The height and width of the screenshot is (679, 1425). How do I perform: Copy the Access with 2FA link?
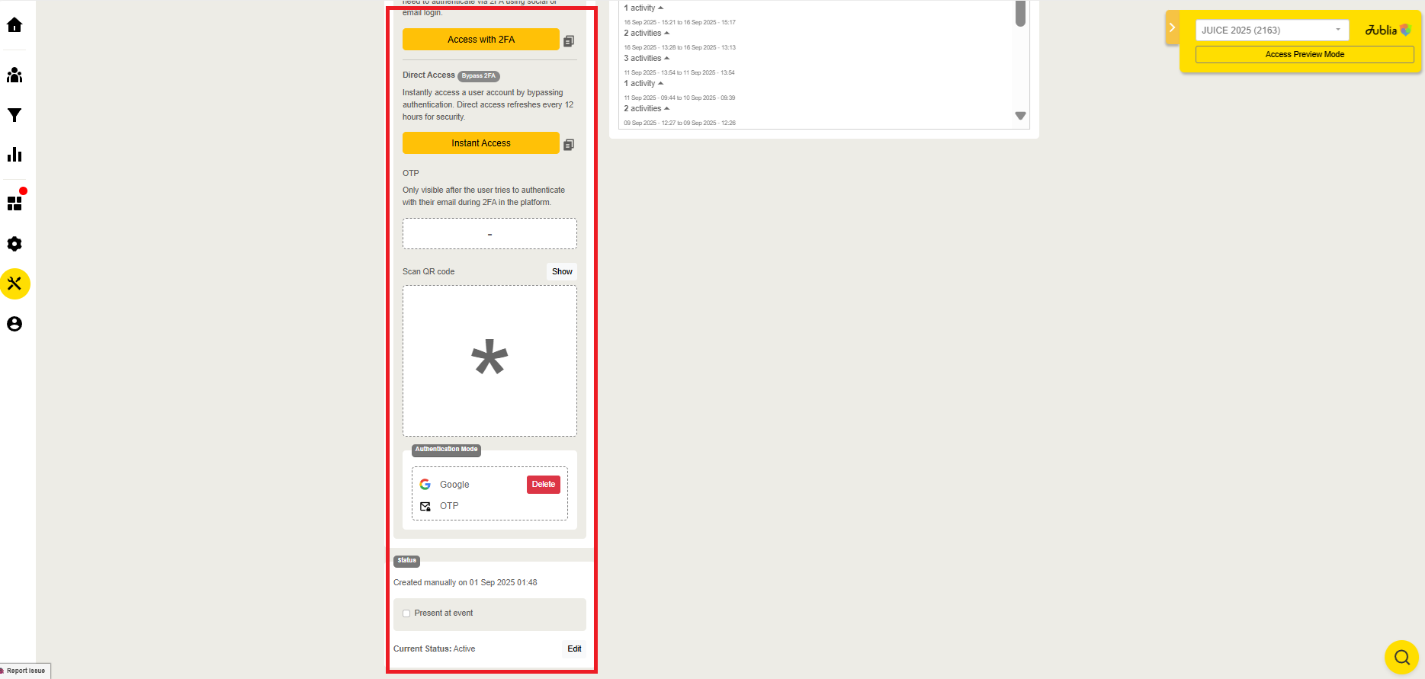tap(569, 40)
